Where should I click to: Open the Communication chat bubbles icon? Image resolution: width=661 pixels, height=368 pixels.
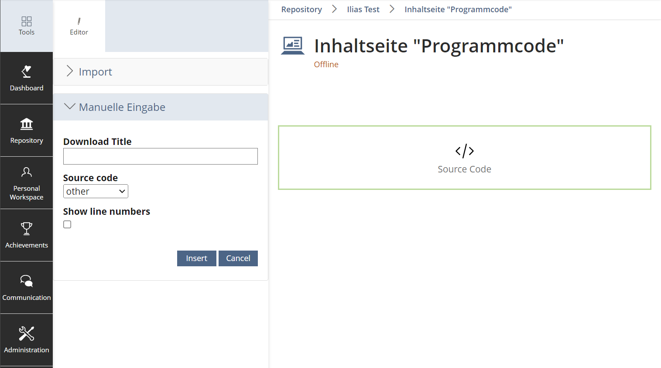(27, 281)
